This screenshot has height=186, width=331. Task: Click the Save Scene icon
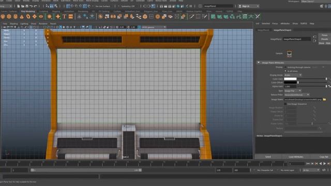(27, 6)
